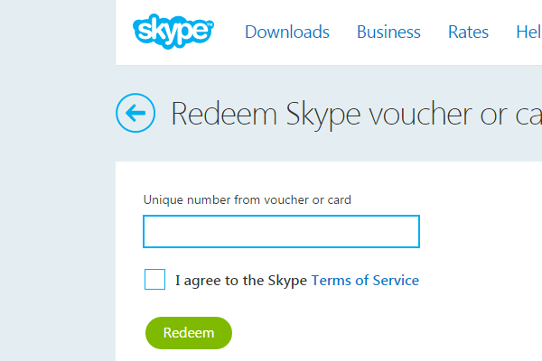Click the grey margin left of the page
This screenshot has height=361, width=542.
58,180
